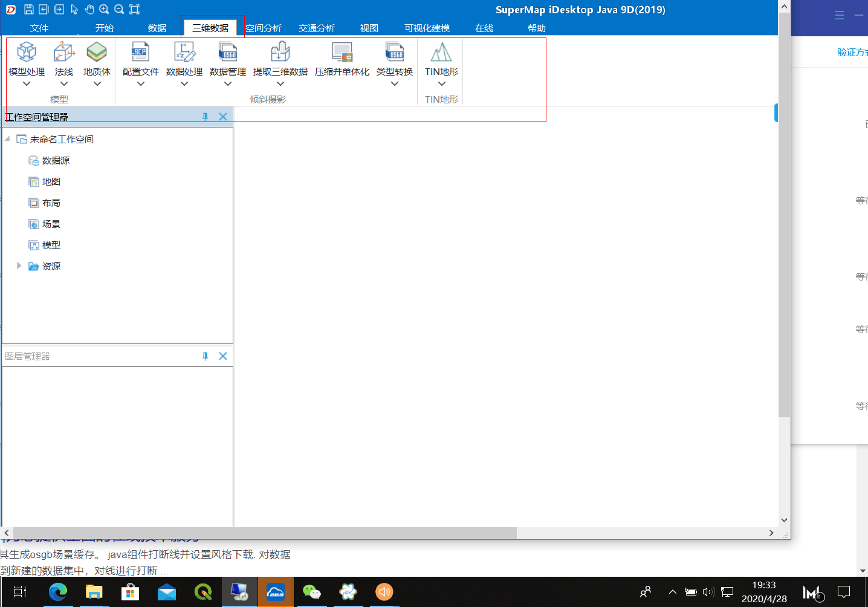Open the 数据管理 dropdown chevron
Screen dimensions: 868x607
(x=228, y=84)
